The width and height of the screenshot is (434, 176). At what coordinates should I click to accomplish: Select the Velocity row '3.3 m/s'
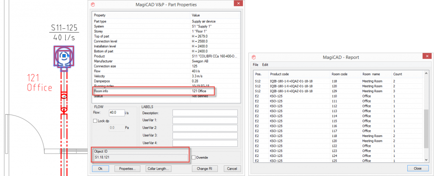point(166,76)
